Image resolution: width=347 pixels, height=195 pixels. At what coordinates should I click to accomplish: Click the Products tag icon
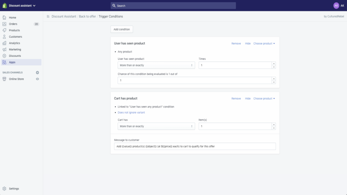(x=4, y=30)
